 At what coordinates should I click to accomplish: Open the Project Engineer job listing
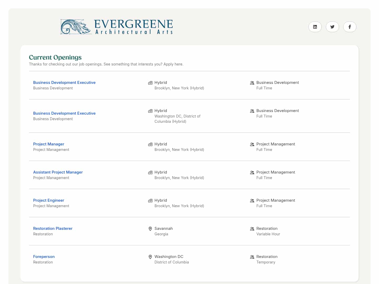[48, 200]
